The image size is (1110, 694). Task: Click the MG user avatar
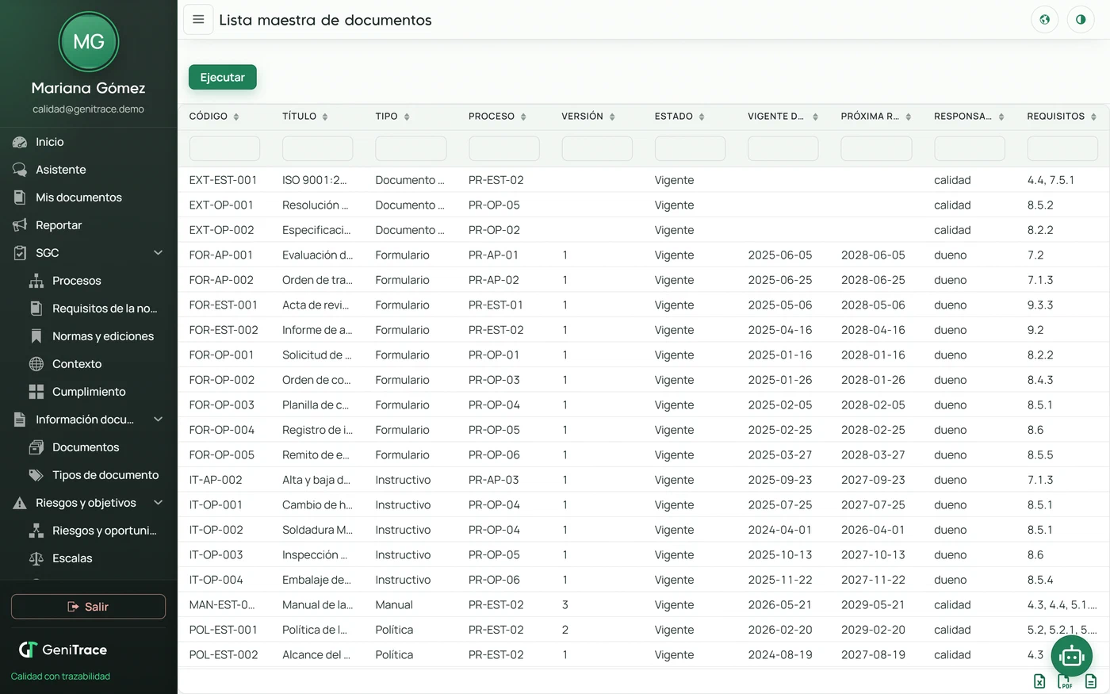point(89,42)
